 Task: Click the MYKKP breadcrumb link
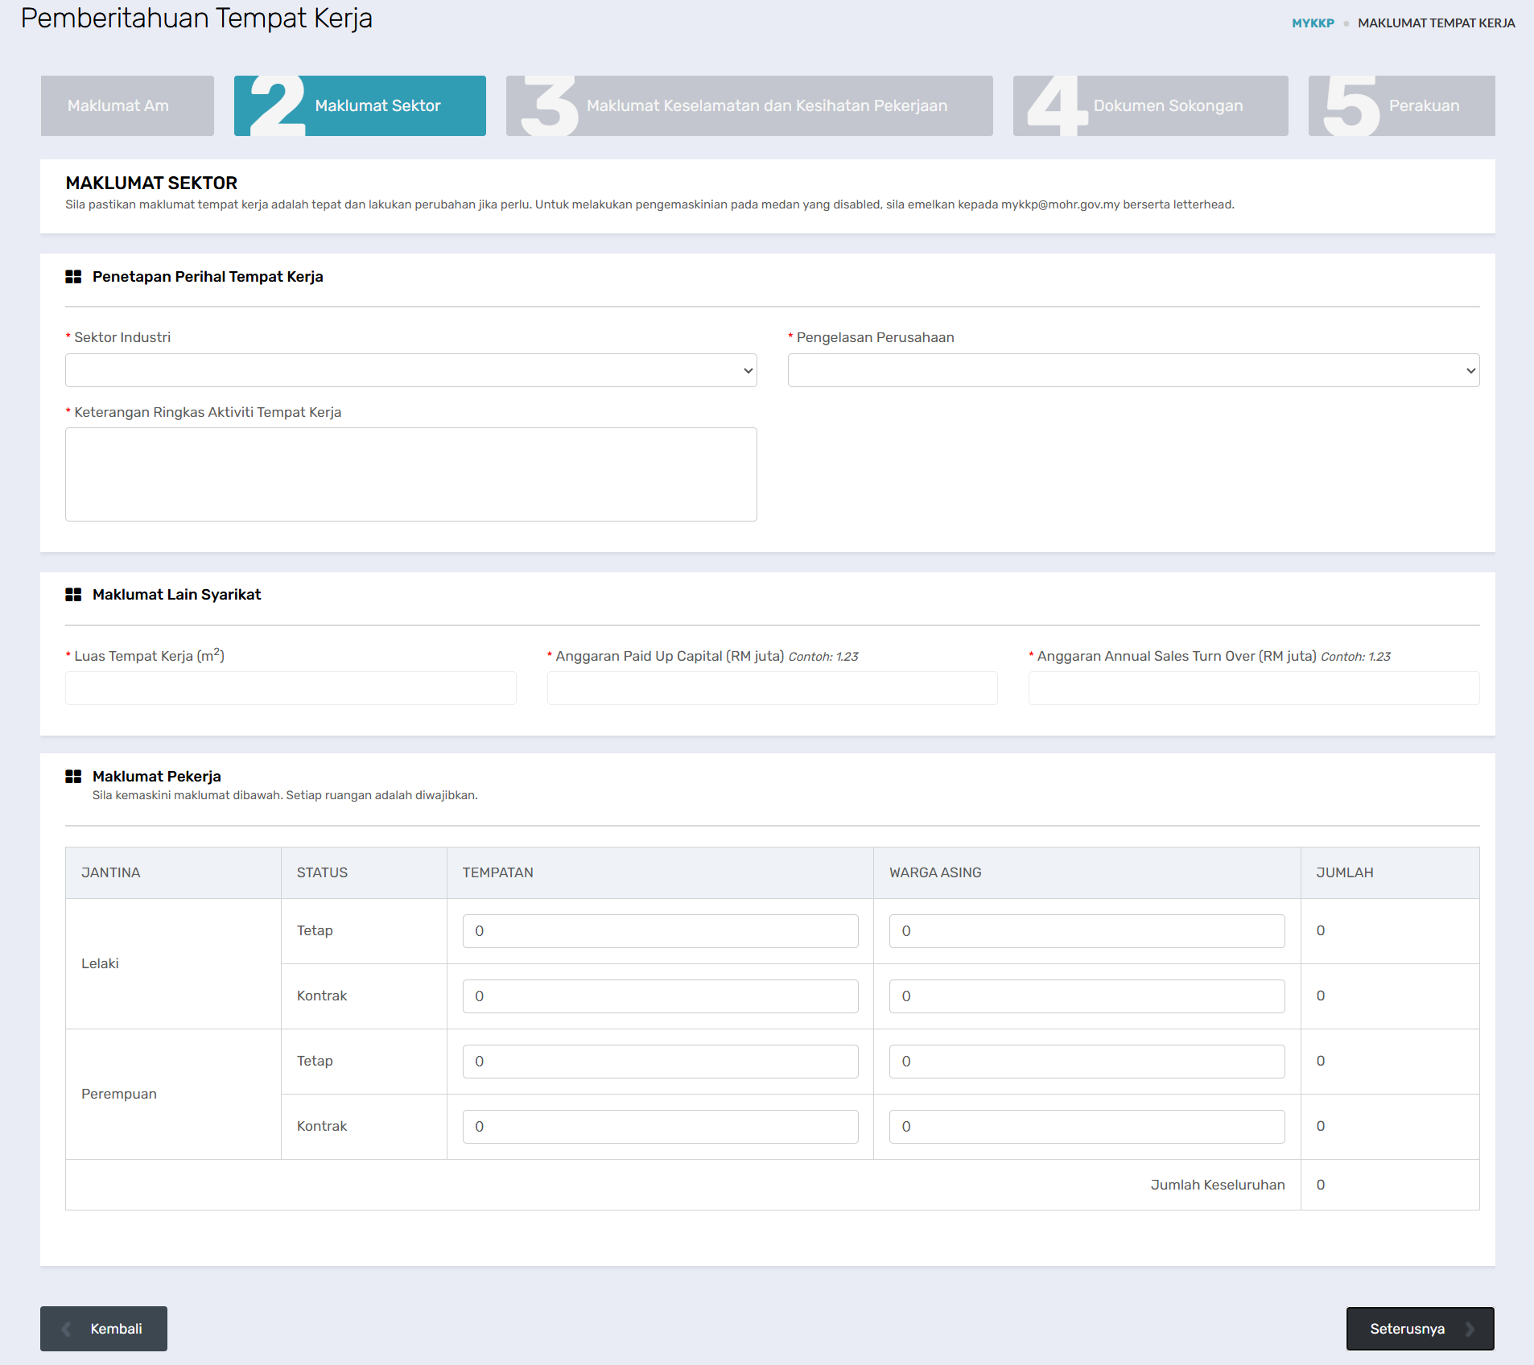pos(1313,23)
